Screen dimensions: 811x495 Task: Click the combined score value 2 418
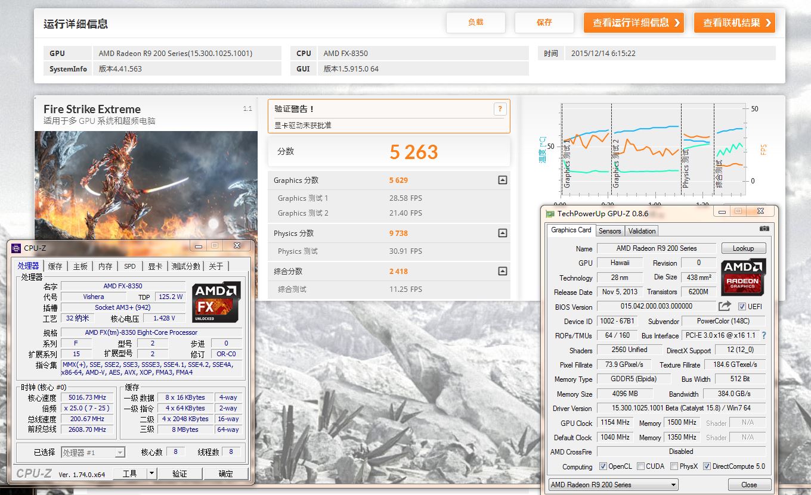point(398,271)
